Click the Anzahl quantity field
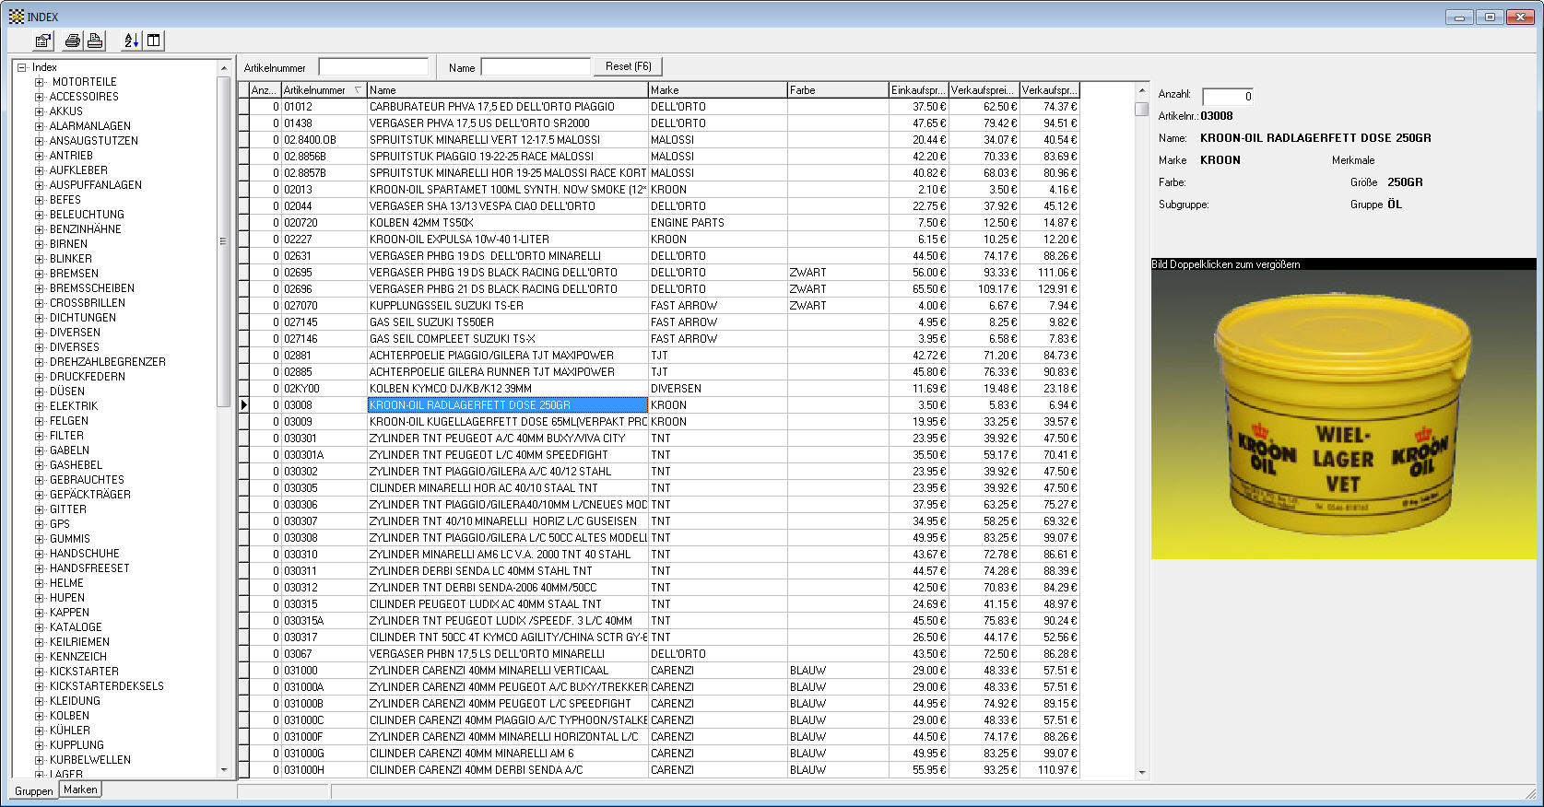The width and height of the screenshot is (1544, 807). 1228,96
